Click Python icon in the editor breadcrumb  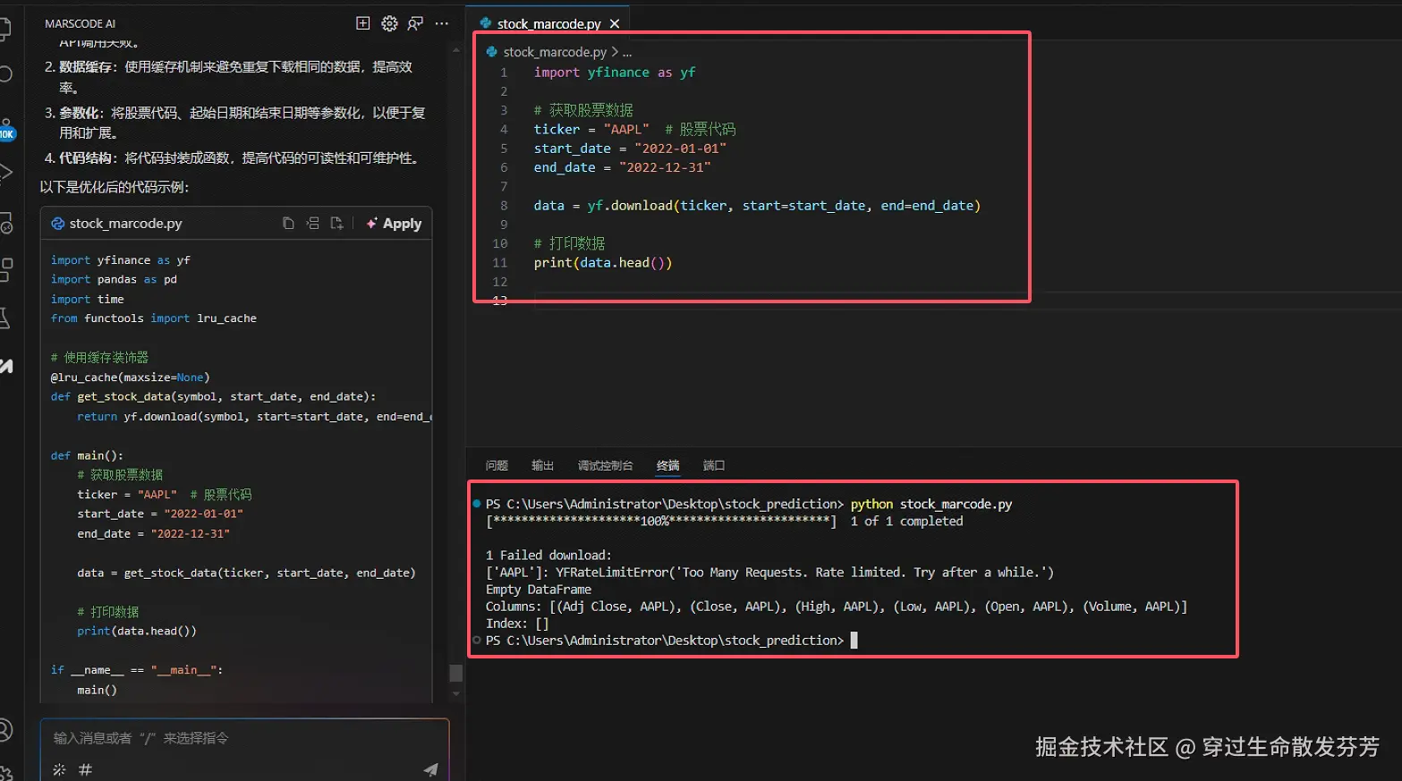(x=491, y=52)
